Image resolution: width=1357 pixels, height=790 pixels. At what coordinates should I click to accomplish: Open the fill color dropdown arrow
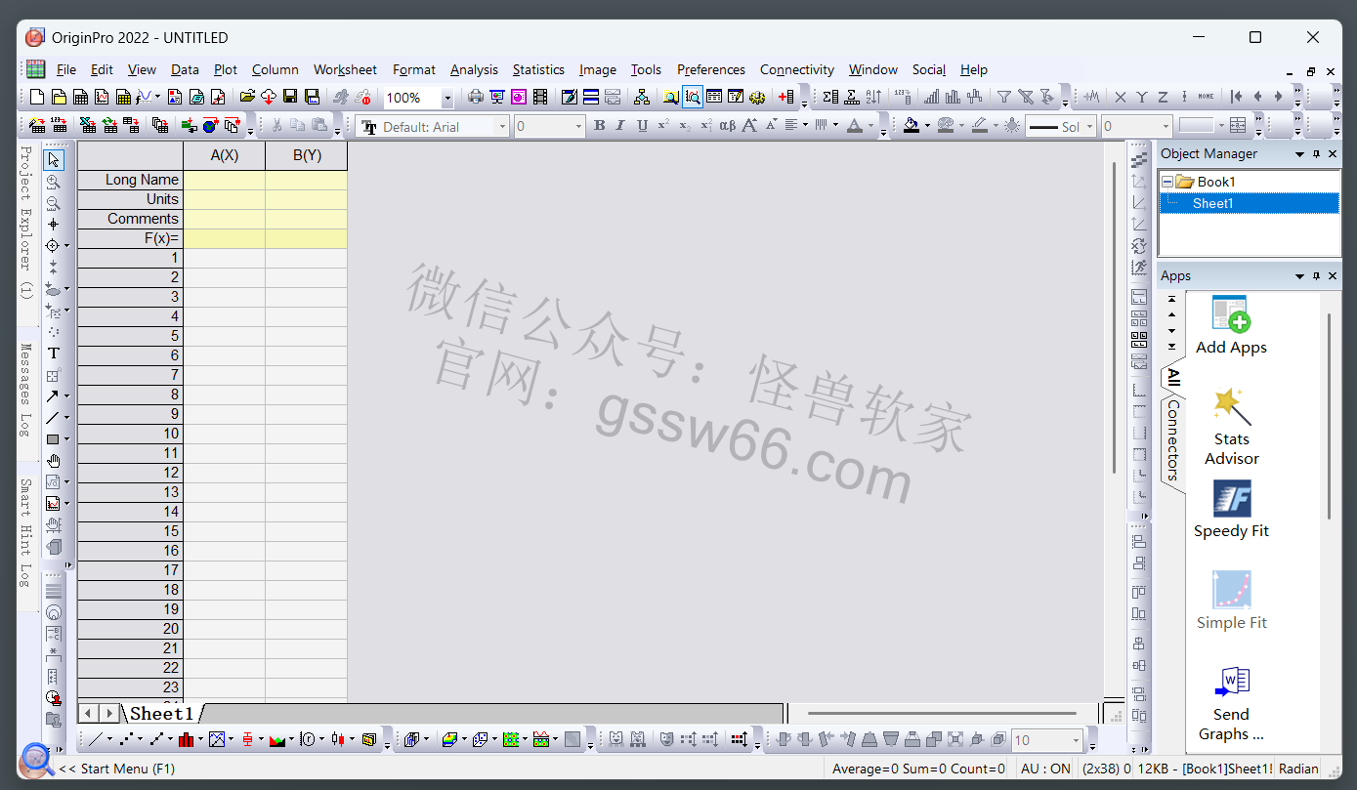[927, 126]
